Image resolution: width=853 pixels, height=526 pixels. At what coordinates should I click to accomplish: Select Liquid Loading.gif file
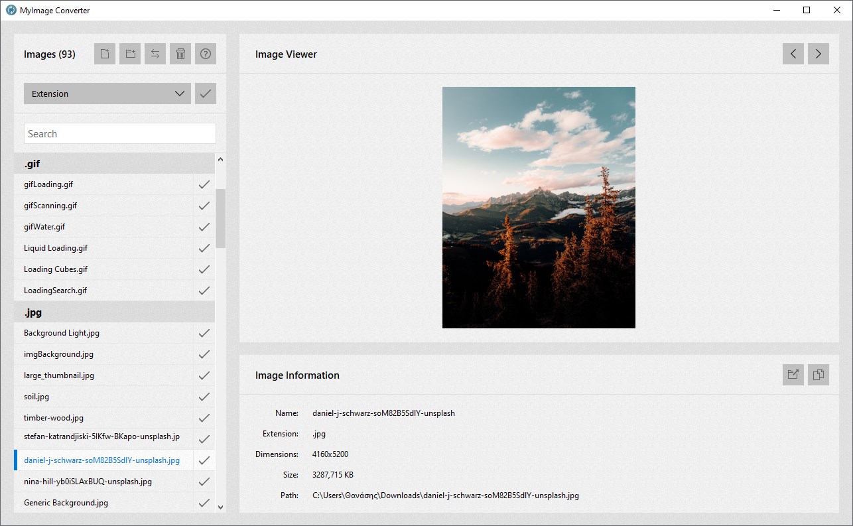[x=103, y=248]
